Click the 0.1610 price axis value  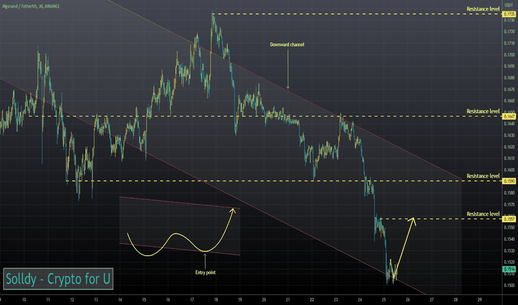coord(509,158)
